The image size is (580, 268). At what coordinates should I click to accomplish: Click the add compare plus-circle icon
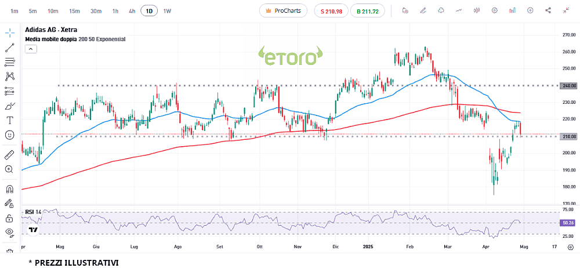530,11
